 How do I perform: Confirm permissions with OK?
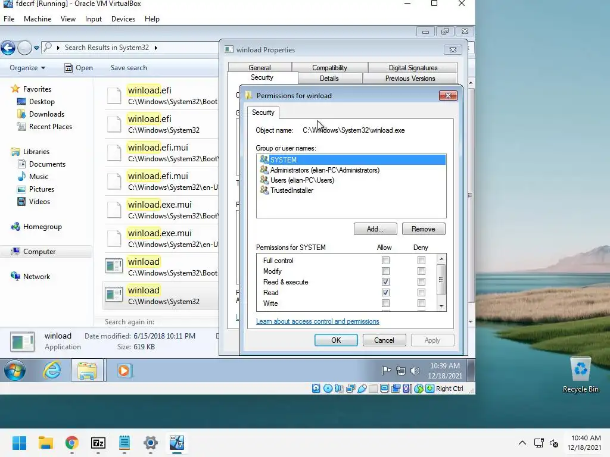pos(336,340)
